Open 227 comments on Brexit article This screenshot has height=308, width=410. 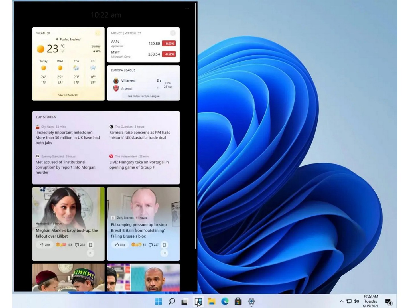click(x=154, y=245)
